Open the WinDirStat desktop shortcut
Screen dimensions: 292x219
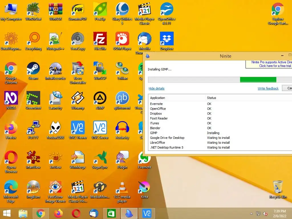click(x=33, y=11)
